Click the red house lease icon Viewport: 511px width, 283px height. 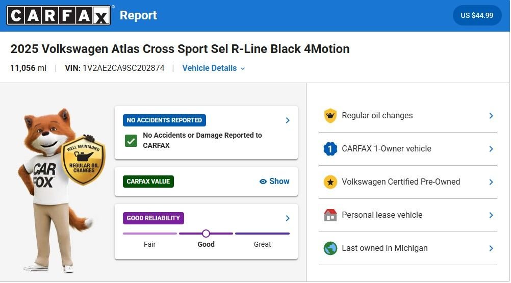tap(330, 215)
